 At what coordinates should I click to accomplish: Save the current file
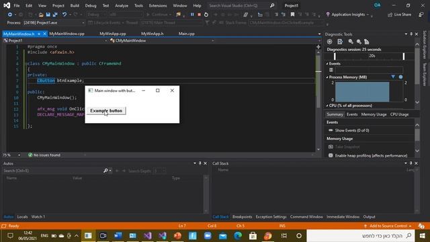point(48,15)
